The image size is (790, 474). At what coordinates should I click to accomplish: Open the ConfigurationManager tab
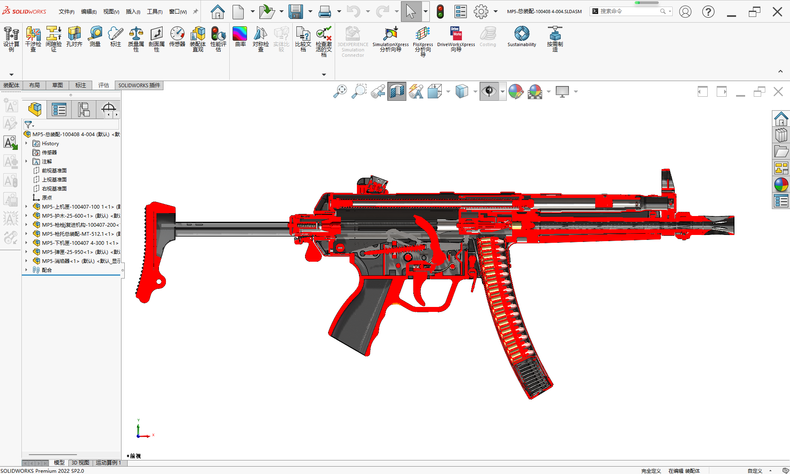coord(84,109)
